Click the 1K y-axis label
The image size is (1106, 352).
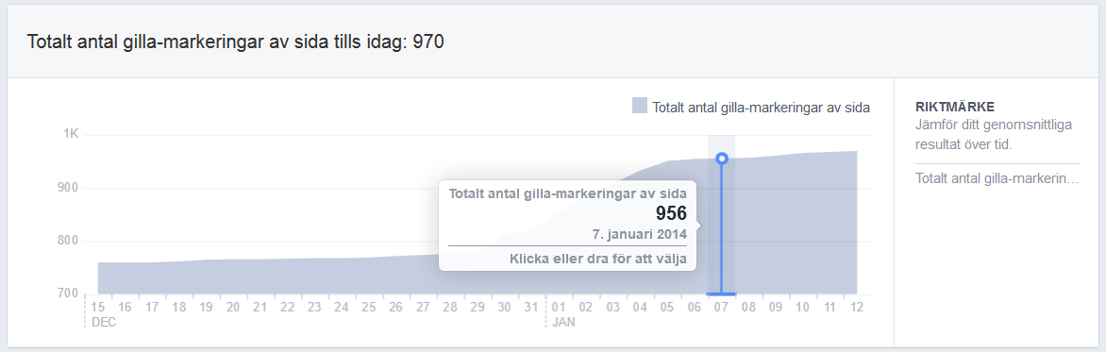coord(71,135)
